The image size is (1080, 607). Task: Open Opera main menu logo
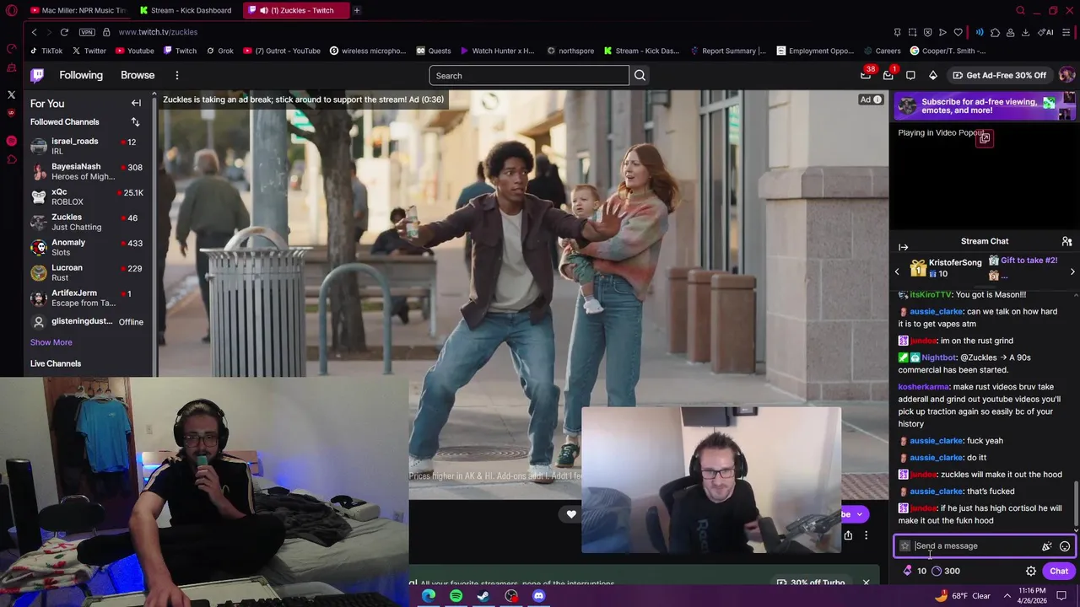click(x=12, y=10)
